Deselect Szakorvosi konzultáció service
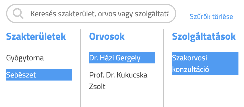Screen dimensions: 244x107 205,63
